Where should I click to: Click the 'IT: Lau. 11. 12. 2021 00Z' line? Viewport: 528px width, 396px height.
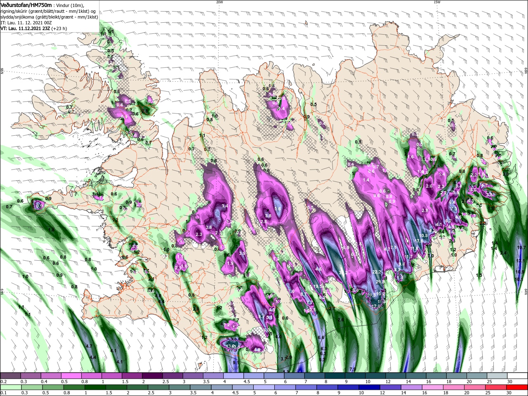(26, 23)
